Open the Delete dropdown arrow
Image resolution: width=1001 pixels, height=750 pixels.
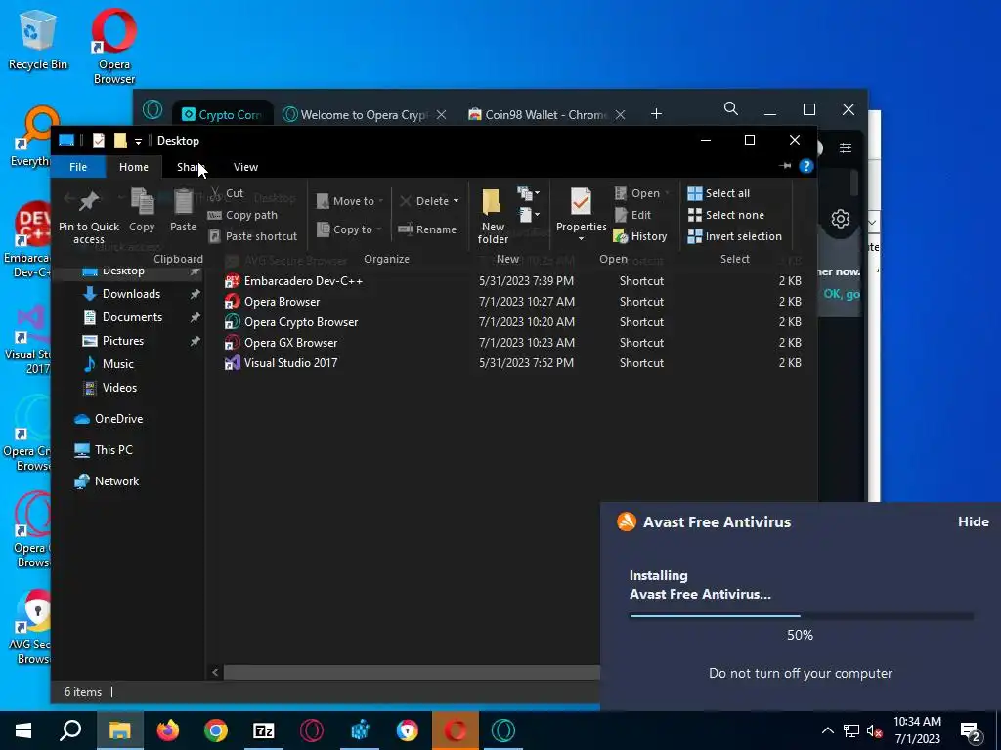tap(456, 201)
